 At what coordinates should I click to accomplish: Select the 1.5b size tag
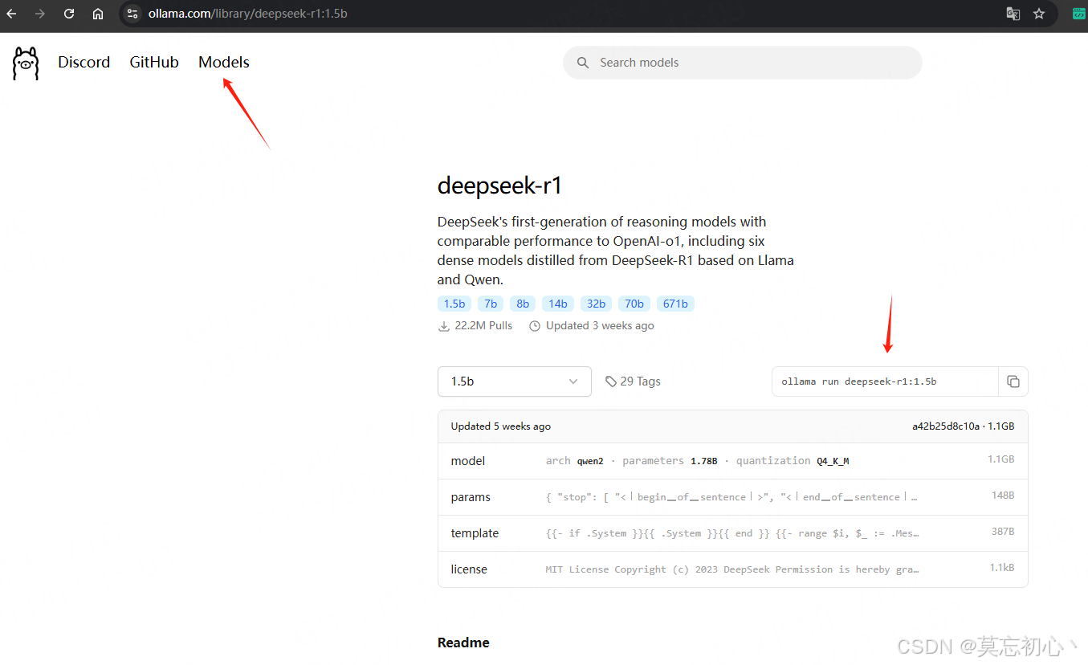[454, 304]
